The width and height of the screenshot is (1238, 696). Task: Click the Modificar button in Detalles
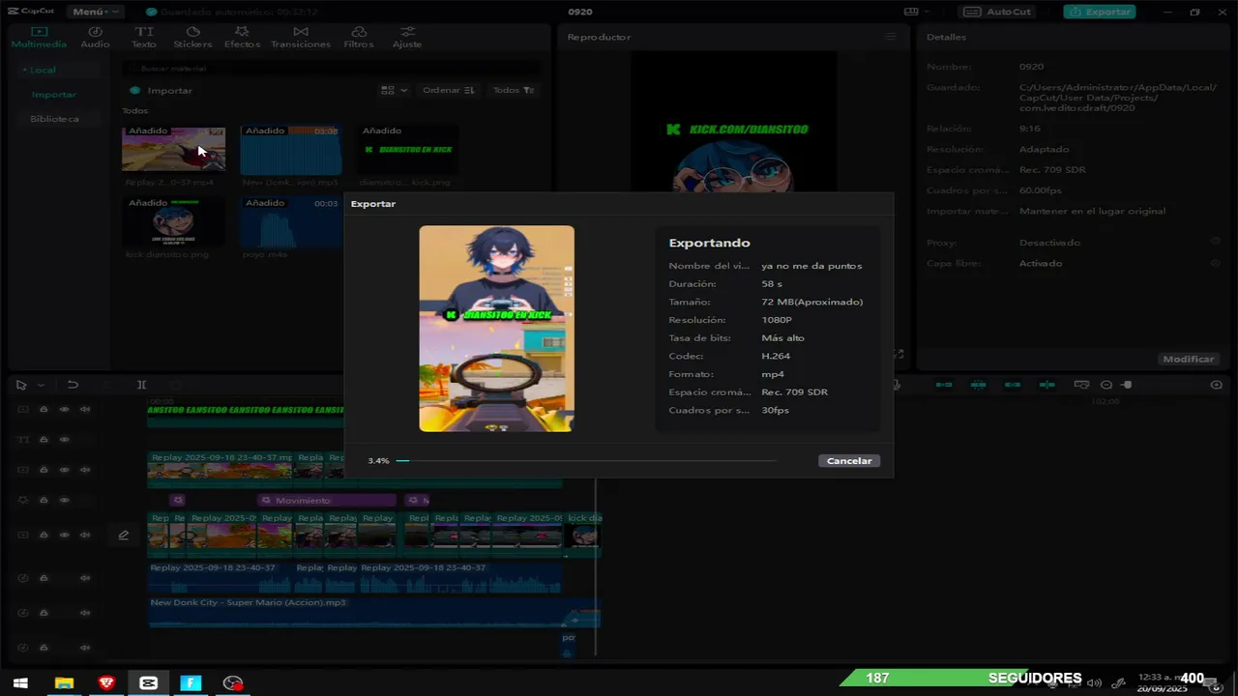click(1189, 359)
